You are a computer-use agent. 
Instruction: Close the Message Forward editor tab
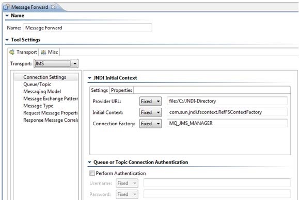click(x=53, y=7)
